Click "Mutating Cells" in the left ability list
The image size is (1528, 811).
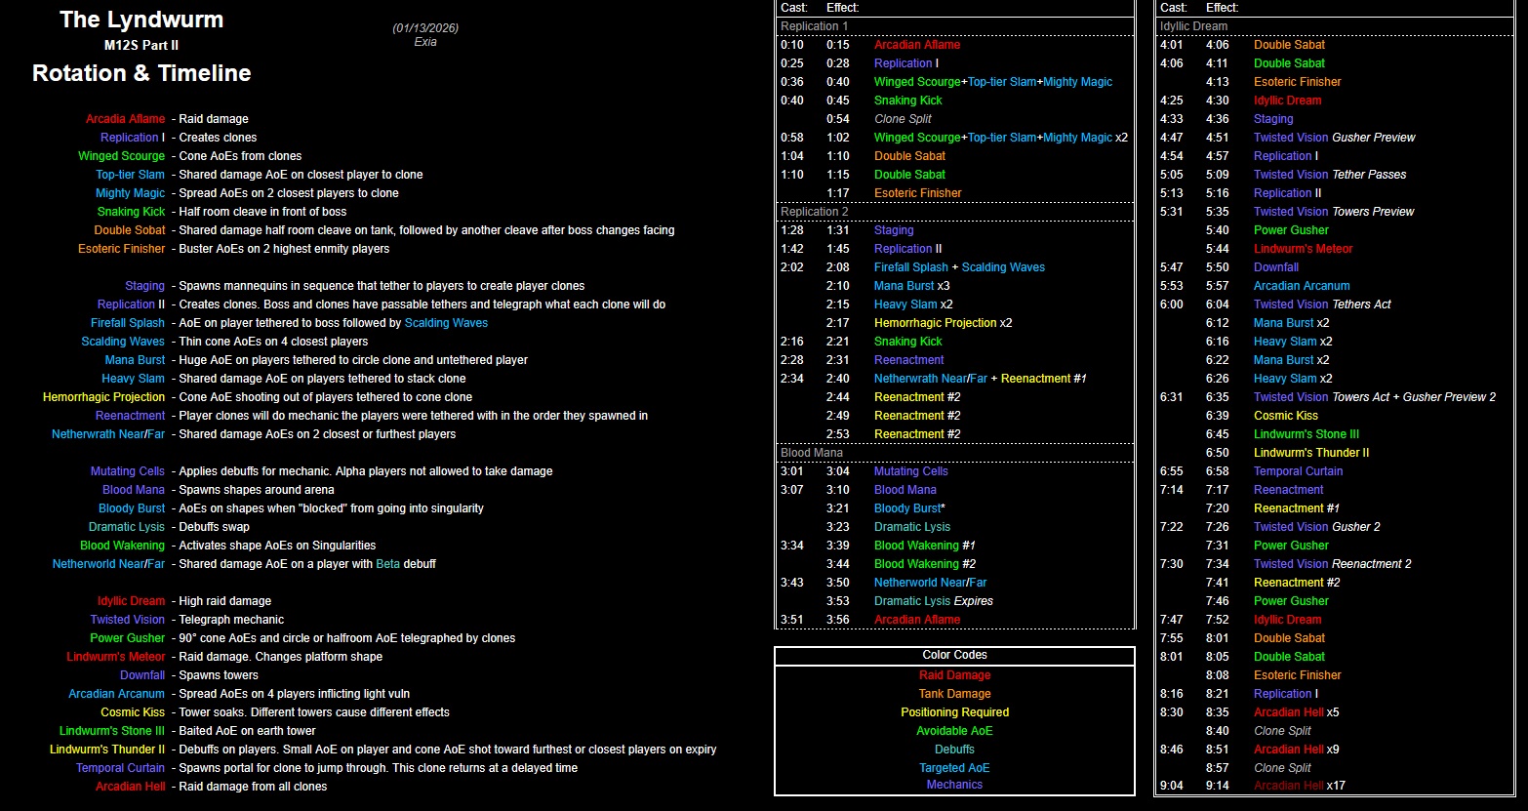click(128, 471)
